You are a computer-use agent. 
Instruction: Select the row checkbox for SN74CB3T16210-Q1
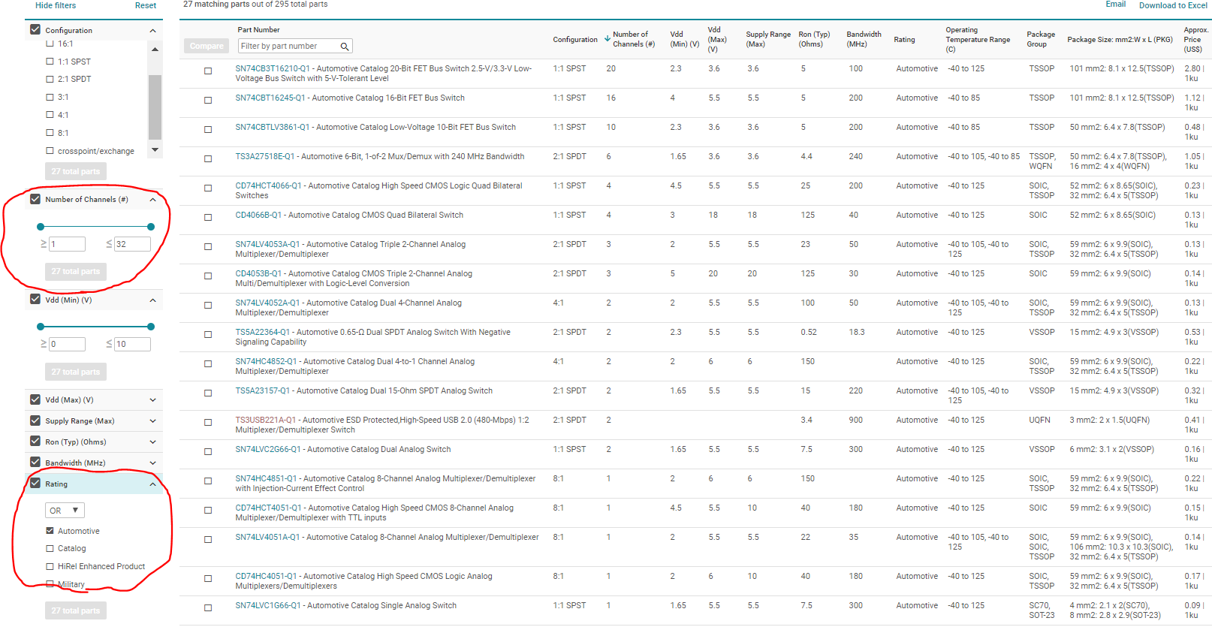[208, 71]
